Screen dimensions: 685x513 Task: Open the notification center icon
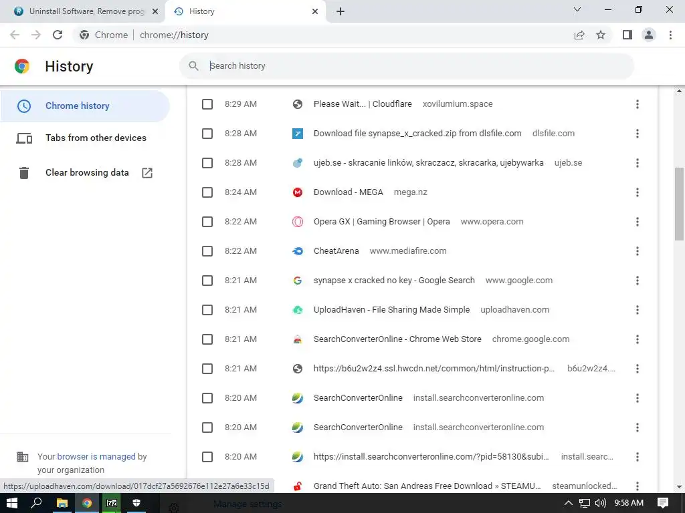click(x=663, y=503)
